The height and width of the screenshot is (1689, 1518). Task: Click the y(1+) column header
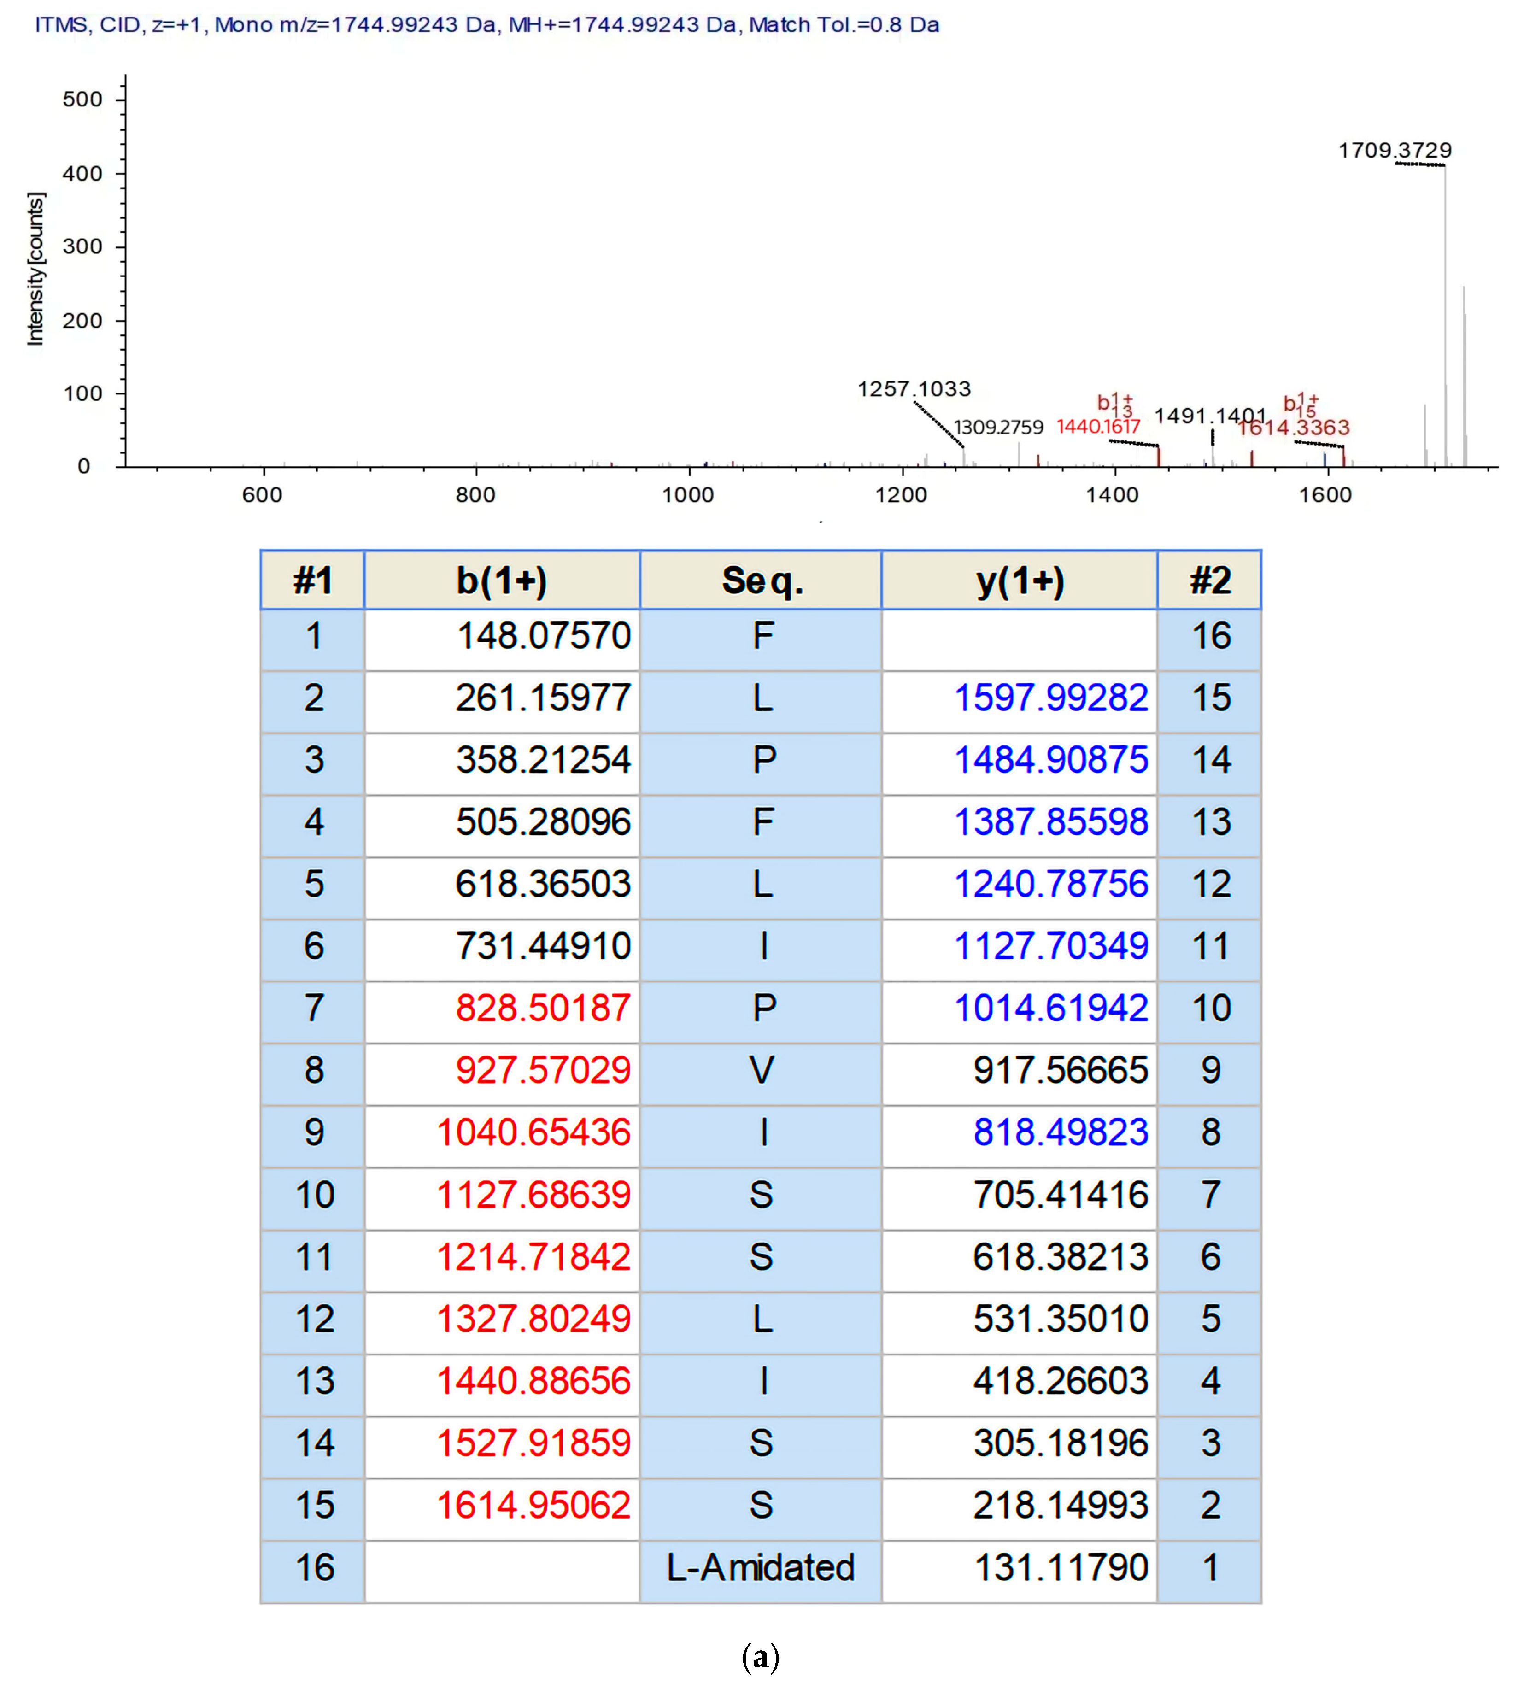1019,581
